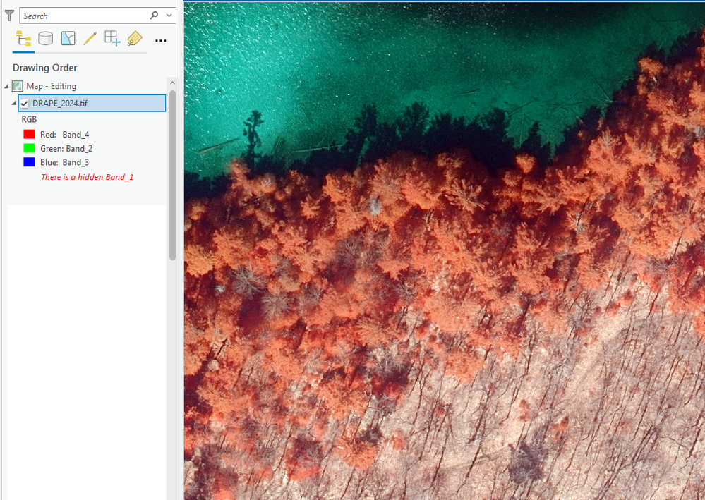Viewport: 705px width, 500px height.
Task: Select List By Data Source icon
Action: pos(45,39)
